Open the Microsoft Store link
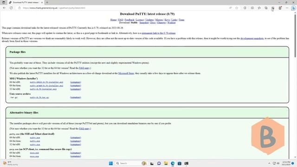This screenshot has height=167, width=297. click(126, 73)
